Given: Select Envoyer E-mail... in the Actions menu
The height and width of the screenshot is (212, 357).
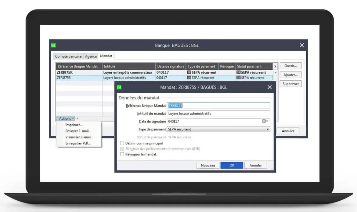Looking at the screenshot, I should [x=78, y=131].
